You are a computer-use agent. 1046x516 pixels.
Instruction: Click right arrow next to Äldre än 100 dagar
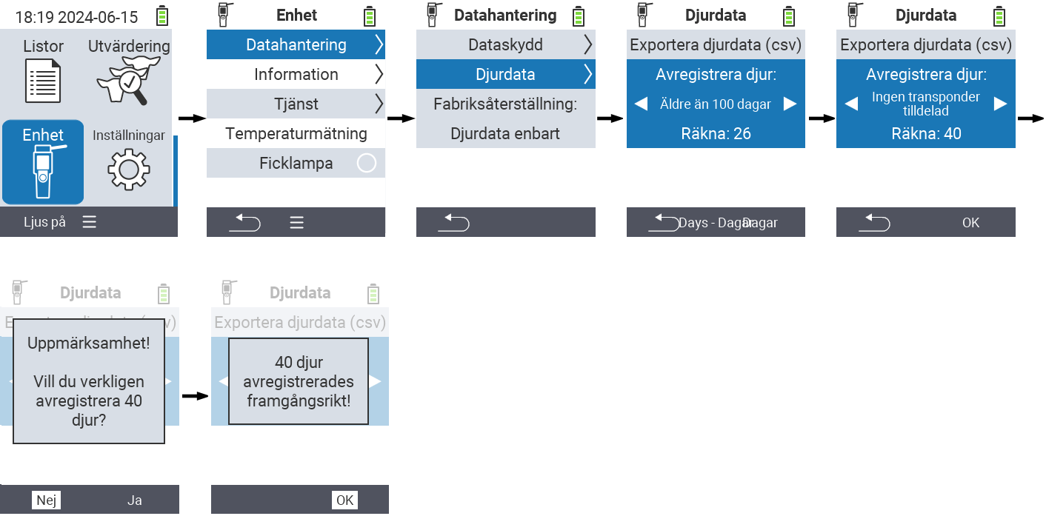pos(790,104)
